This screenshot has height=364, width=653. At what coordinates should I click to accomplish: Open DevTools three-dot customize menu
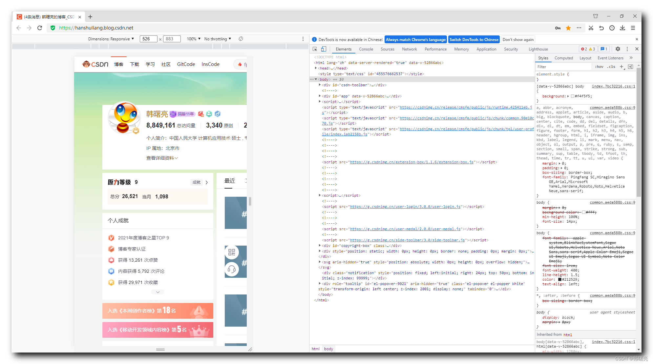click(x=627, y=49)
